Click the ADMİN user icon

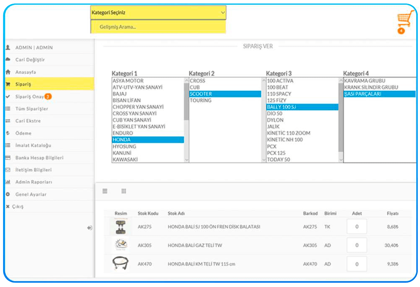click(8, 48)
